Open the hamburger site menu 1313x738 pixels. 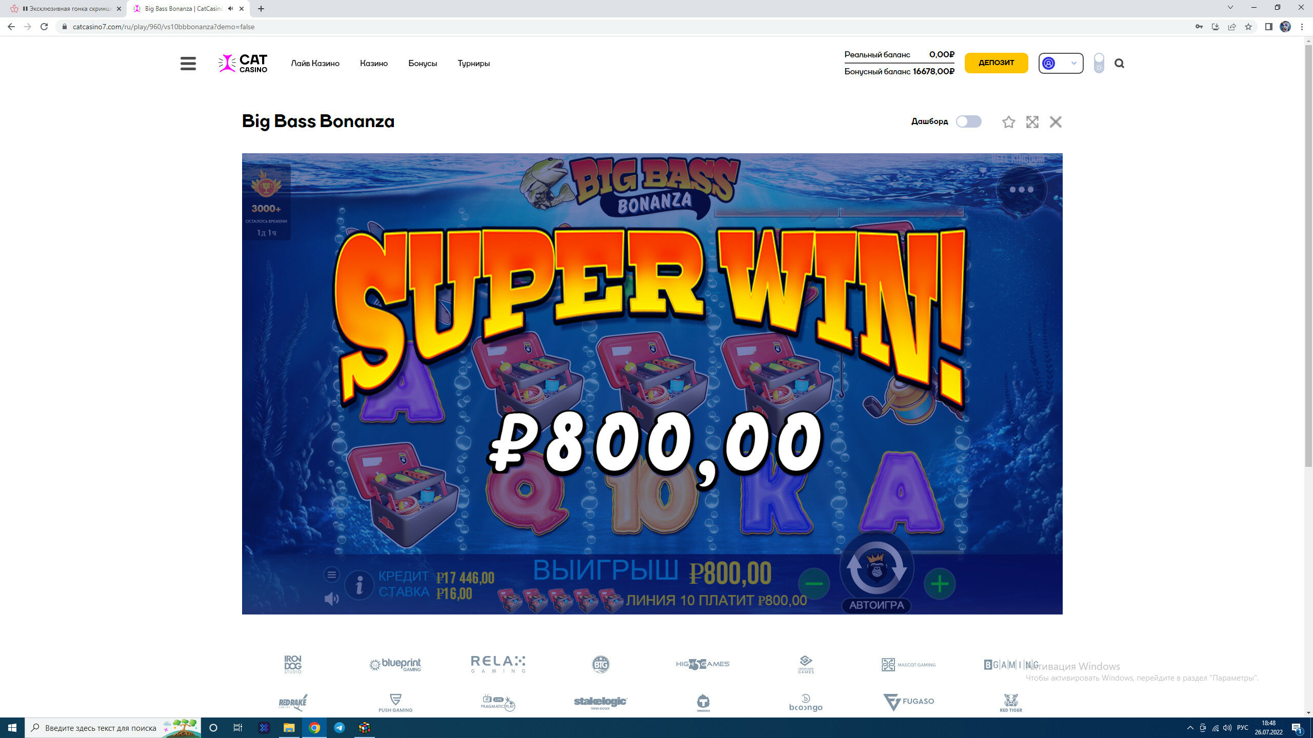pos(188,64)
